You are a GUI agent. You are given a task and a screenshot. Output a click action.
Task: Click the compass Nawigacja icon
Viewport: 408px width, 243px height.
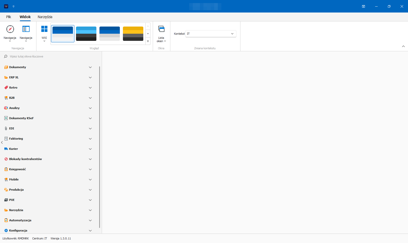pyautogui.click(x=10, y=29)
